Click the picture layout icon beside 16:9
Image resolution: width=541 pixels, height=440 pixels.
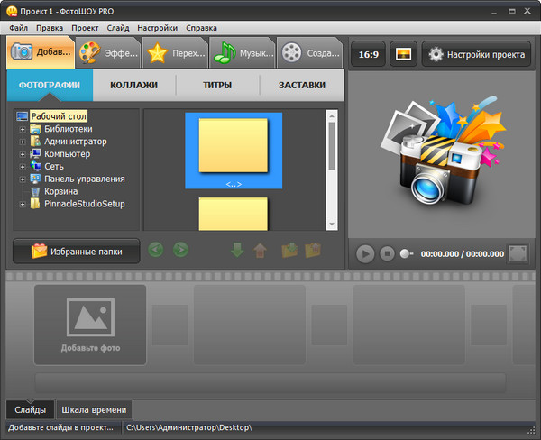[x=402, y=54]
